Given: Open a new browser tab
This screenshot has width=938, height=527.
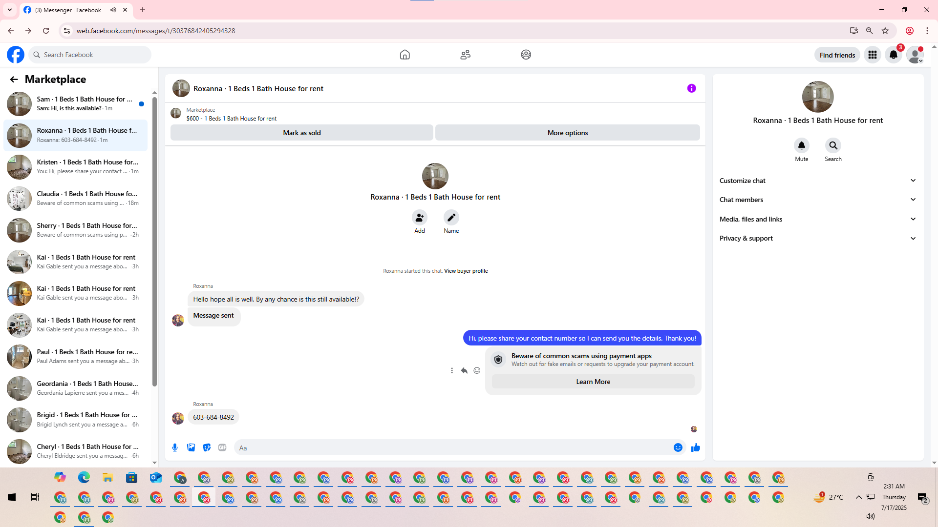Looking at the screenshot, I should [143, 10].
